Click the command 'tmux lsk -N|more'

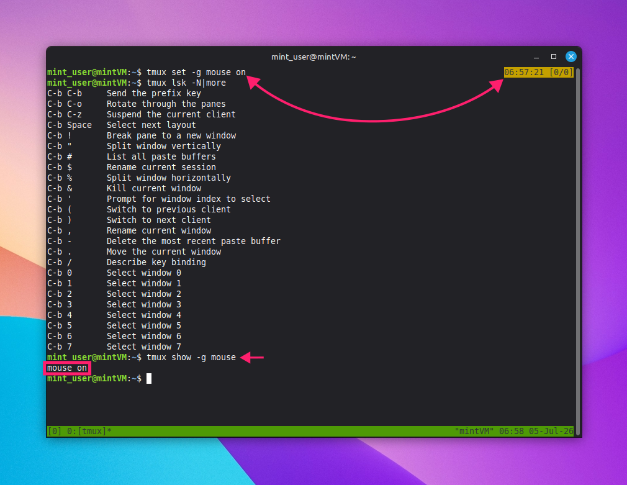tap(186, 83)
